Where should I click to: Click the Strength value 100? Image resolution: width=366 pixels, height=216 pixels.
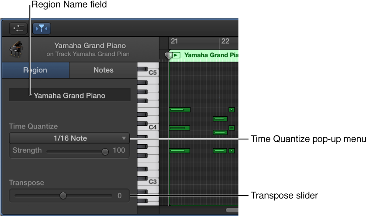click(119, 150)
